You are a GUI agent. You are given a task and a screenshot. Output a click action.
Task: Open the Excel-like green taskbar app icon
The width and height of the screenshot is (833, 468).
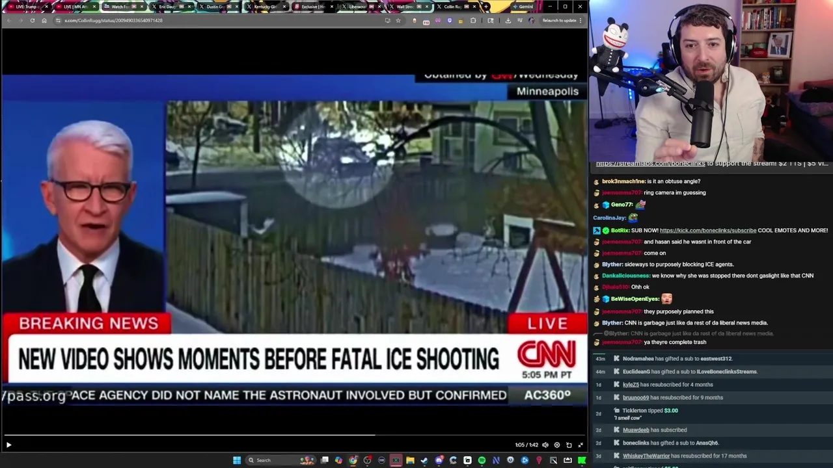tap(396, 460)
